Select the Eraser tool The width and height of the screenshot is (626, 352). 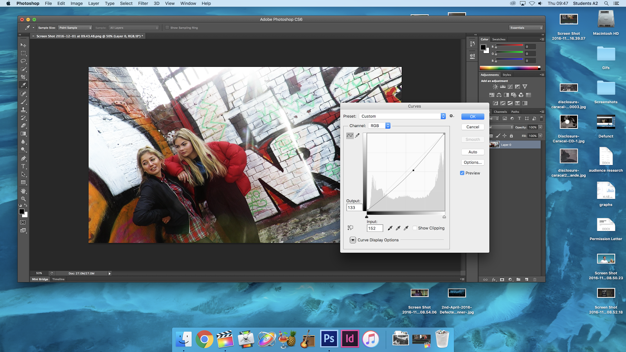pyautogui.click(x=23, y=126)
